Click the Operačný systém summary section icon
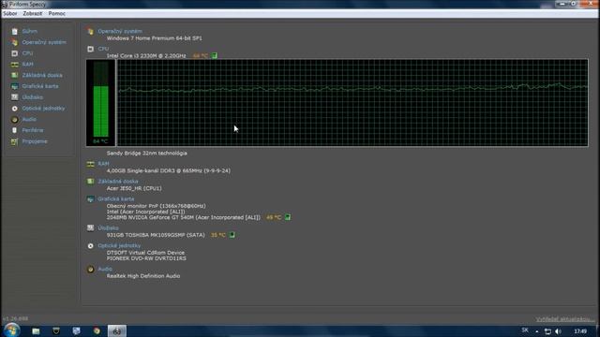This screenshot has height=337, width=600. tap(90, 31)
